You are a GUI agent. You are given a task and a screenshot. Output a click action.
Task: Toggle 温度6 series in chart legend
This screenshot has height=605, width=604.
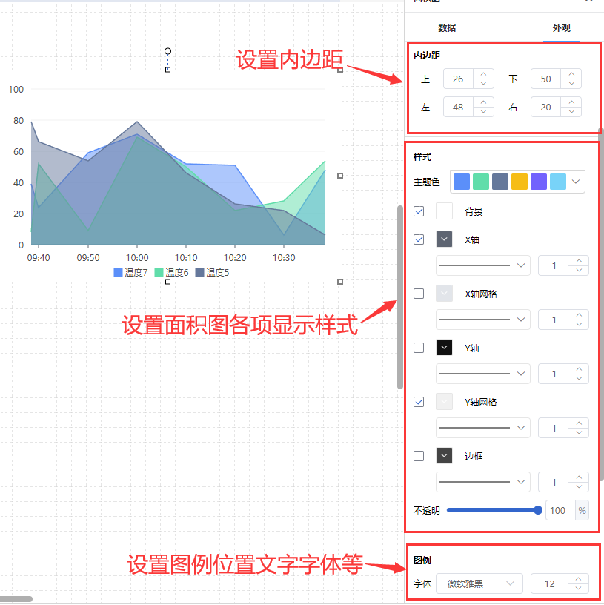[x=172, y=272]
